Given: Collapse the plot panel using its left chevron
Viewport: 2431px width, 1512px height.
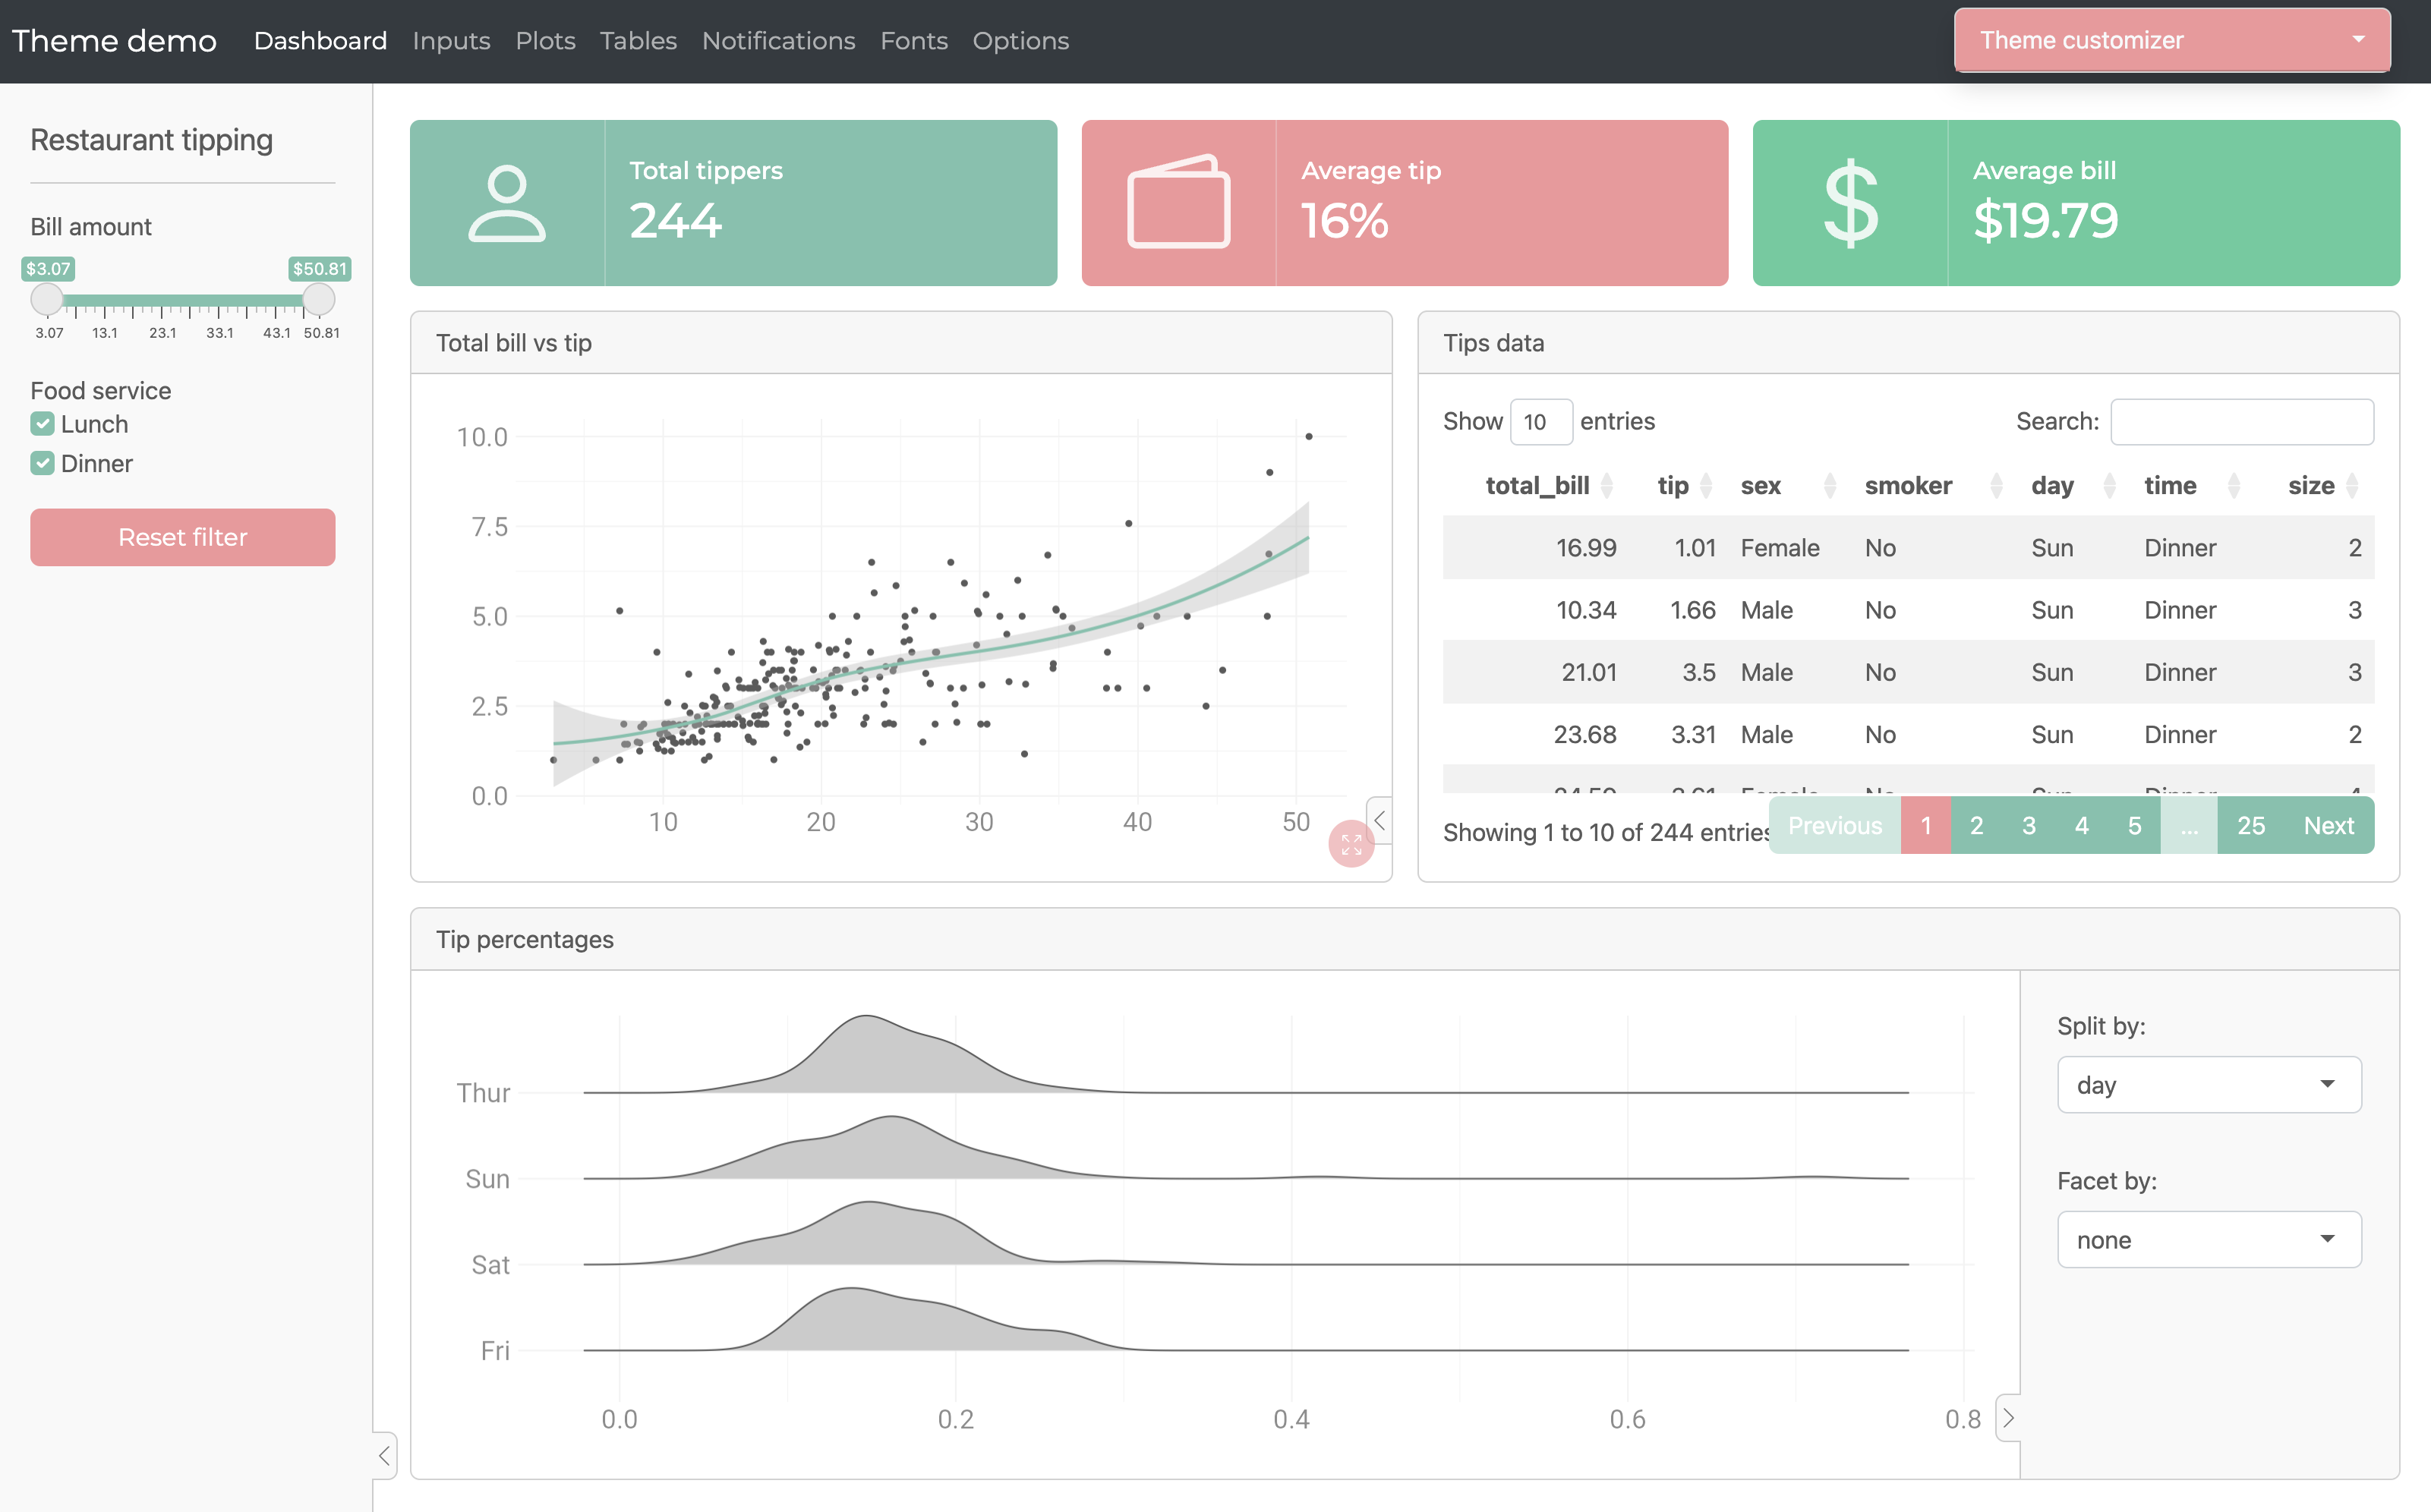Looking at the screenshot, I should (x=1379, y=820).
